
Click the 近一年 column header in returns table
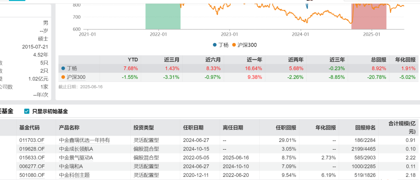254,59
